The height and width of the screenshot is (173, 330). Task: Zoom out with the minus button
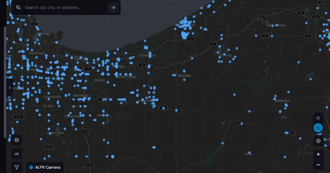318,165
